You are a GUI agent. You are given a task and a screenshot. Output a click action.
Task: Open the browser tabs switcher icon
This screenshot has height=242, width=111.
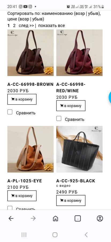(x=78, y=218)
